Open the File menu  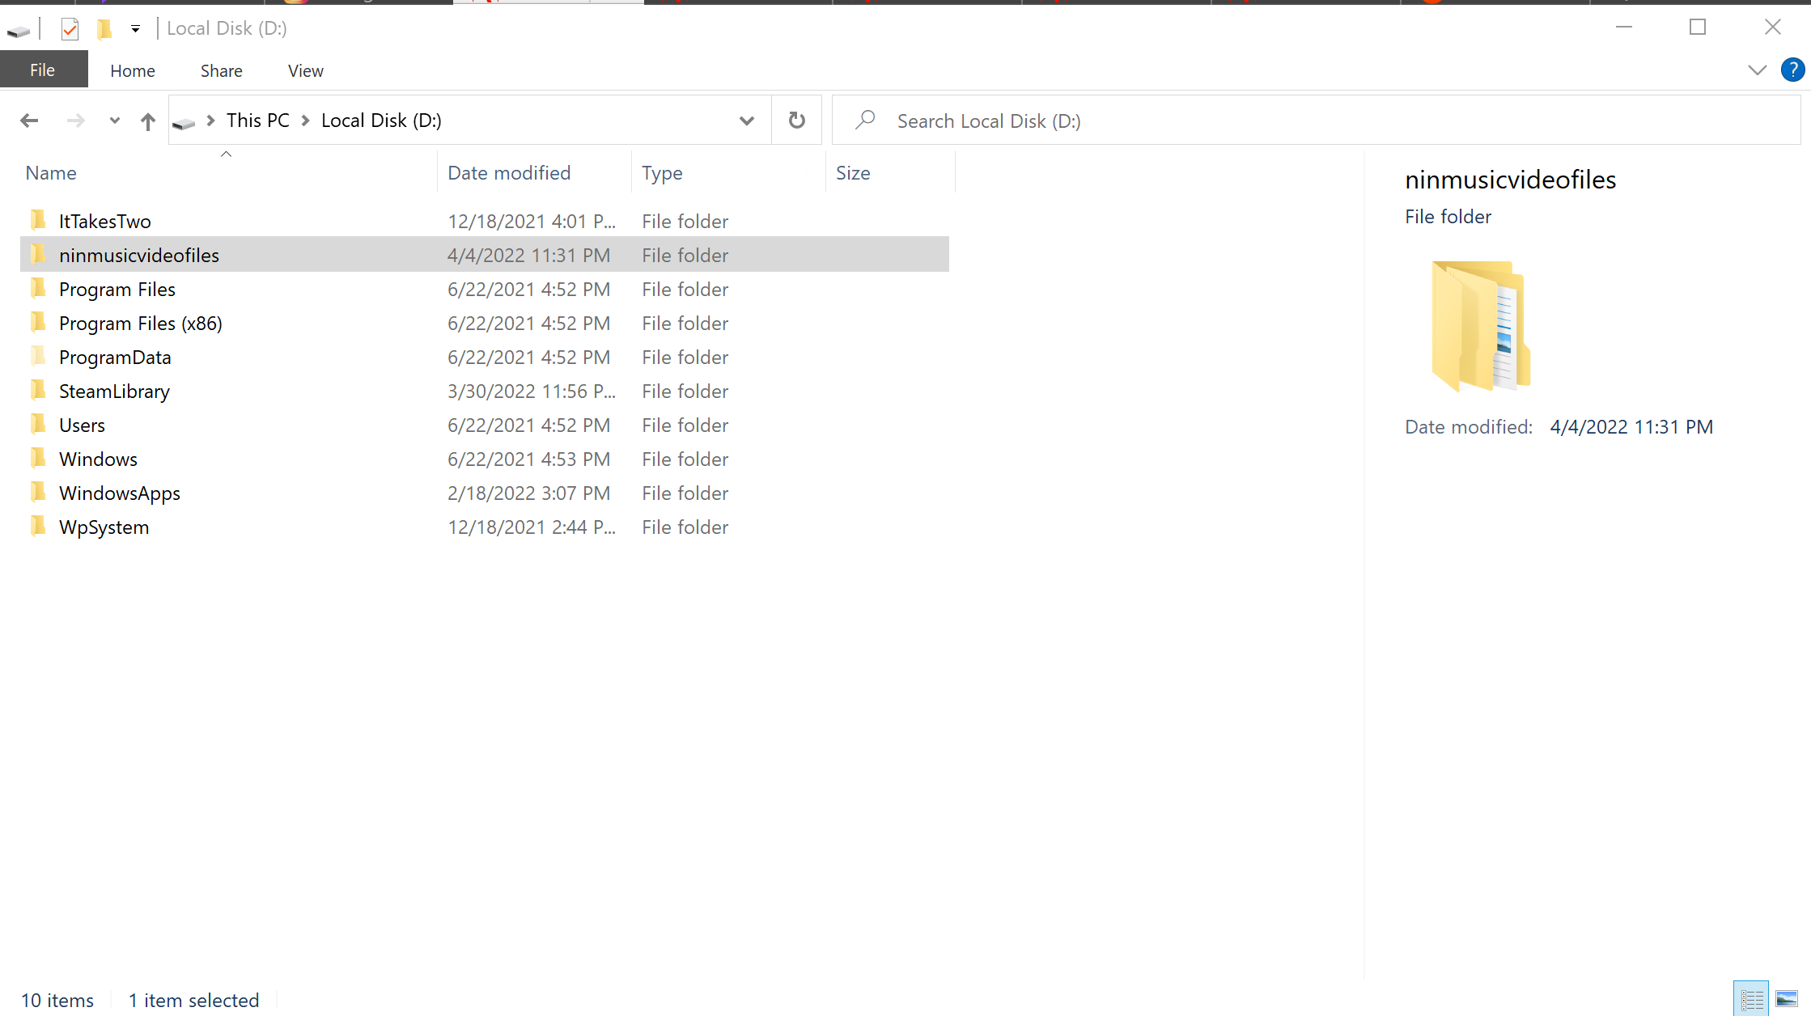[43, 70]
